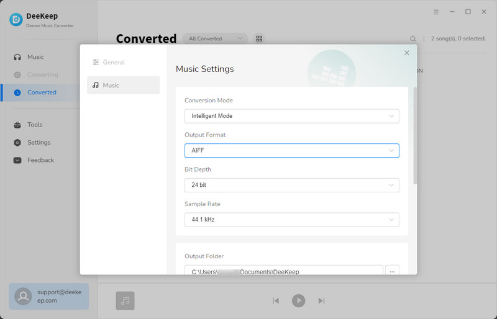Switch to General settings tab
Image resolution: width=497 pixels, height=319 pixels.
pyautogui.click(x=123, y=63)
